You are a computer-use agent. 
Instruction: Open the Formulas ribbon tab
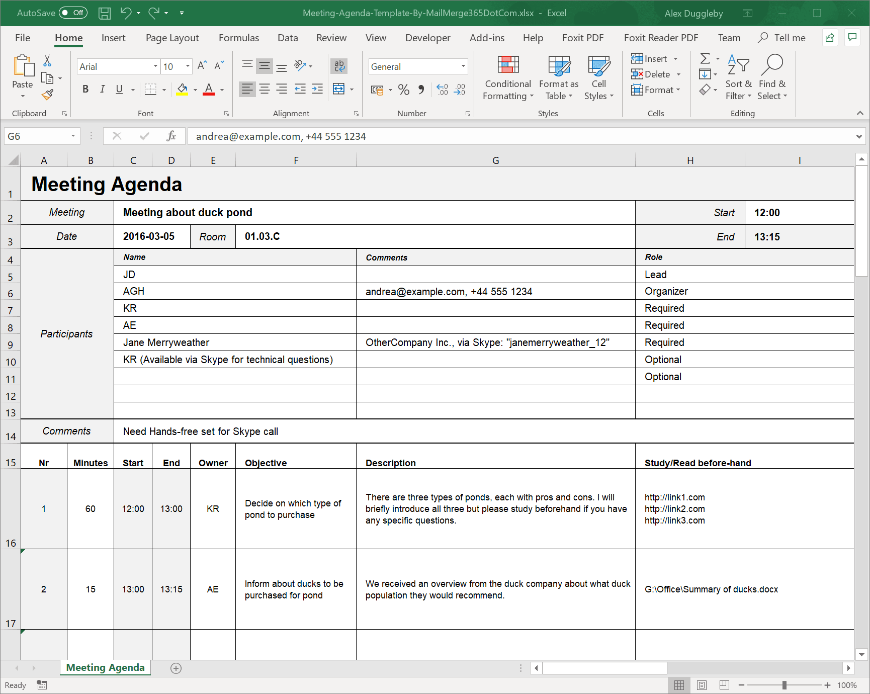pos(238,38)
